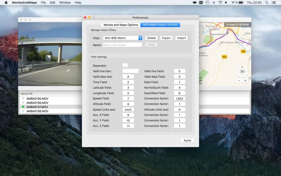Viewport: 281px width, 176px height.
Task: Click the battery status icon
Action: click(x=241, y=2)
